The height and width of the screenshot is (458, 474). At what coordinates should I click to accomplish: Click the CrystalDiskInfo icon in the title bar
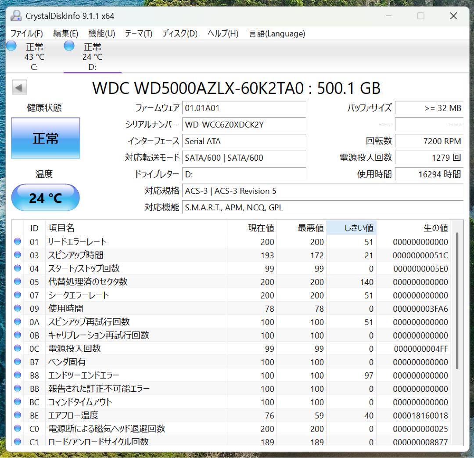[x=16, y=16]
